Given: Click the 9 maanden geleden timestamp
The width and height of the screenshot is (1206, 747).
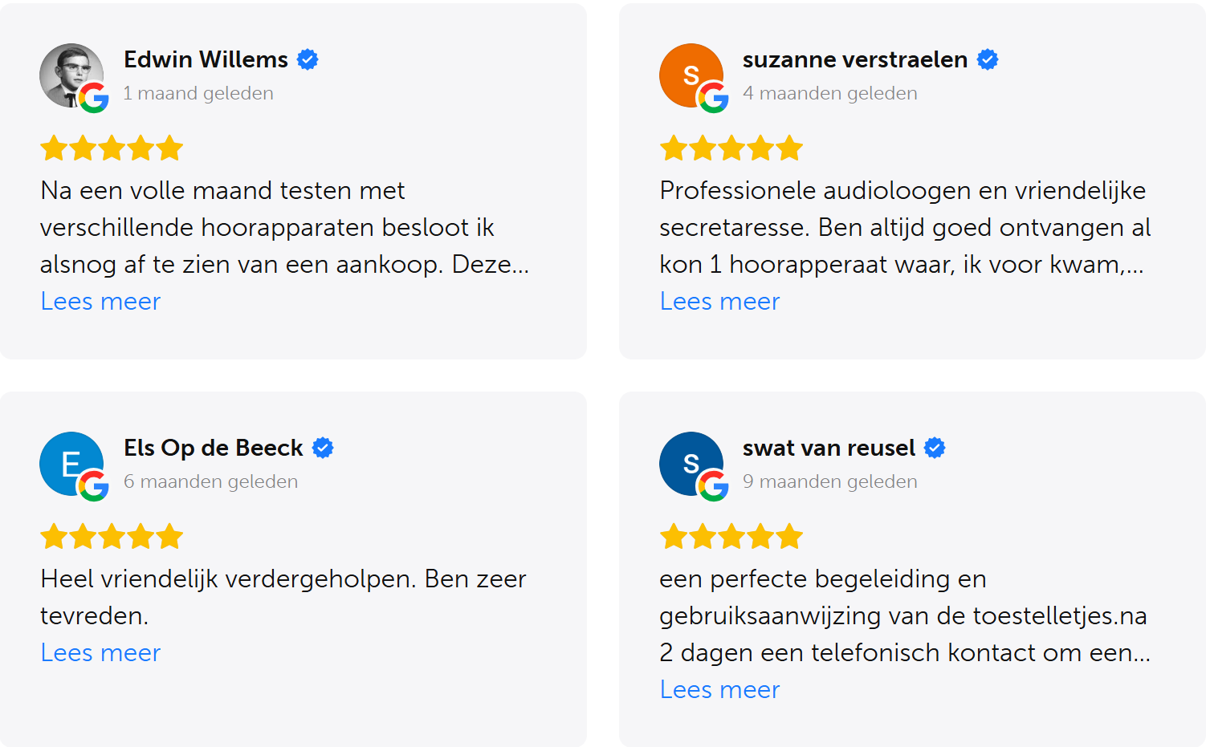Looking at the screenshot, I should click(829, 481).
